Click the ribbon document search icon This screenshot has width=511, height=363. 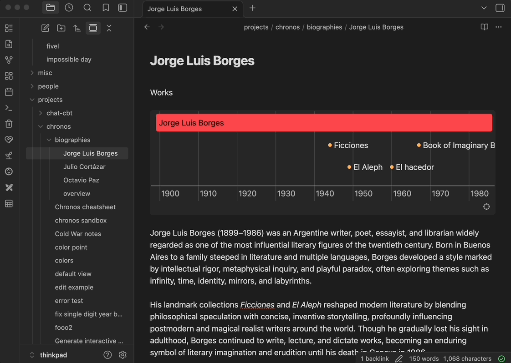coord(9,44)
